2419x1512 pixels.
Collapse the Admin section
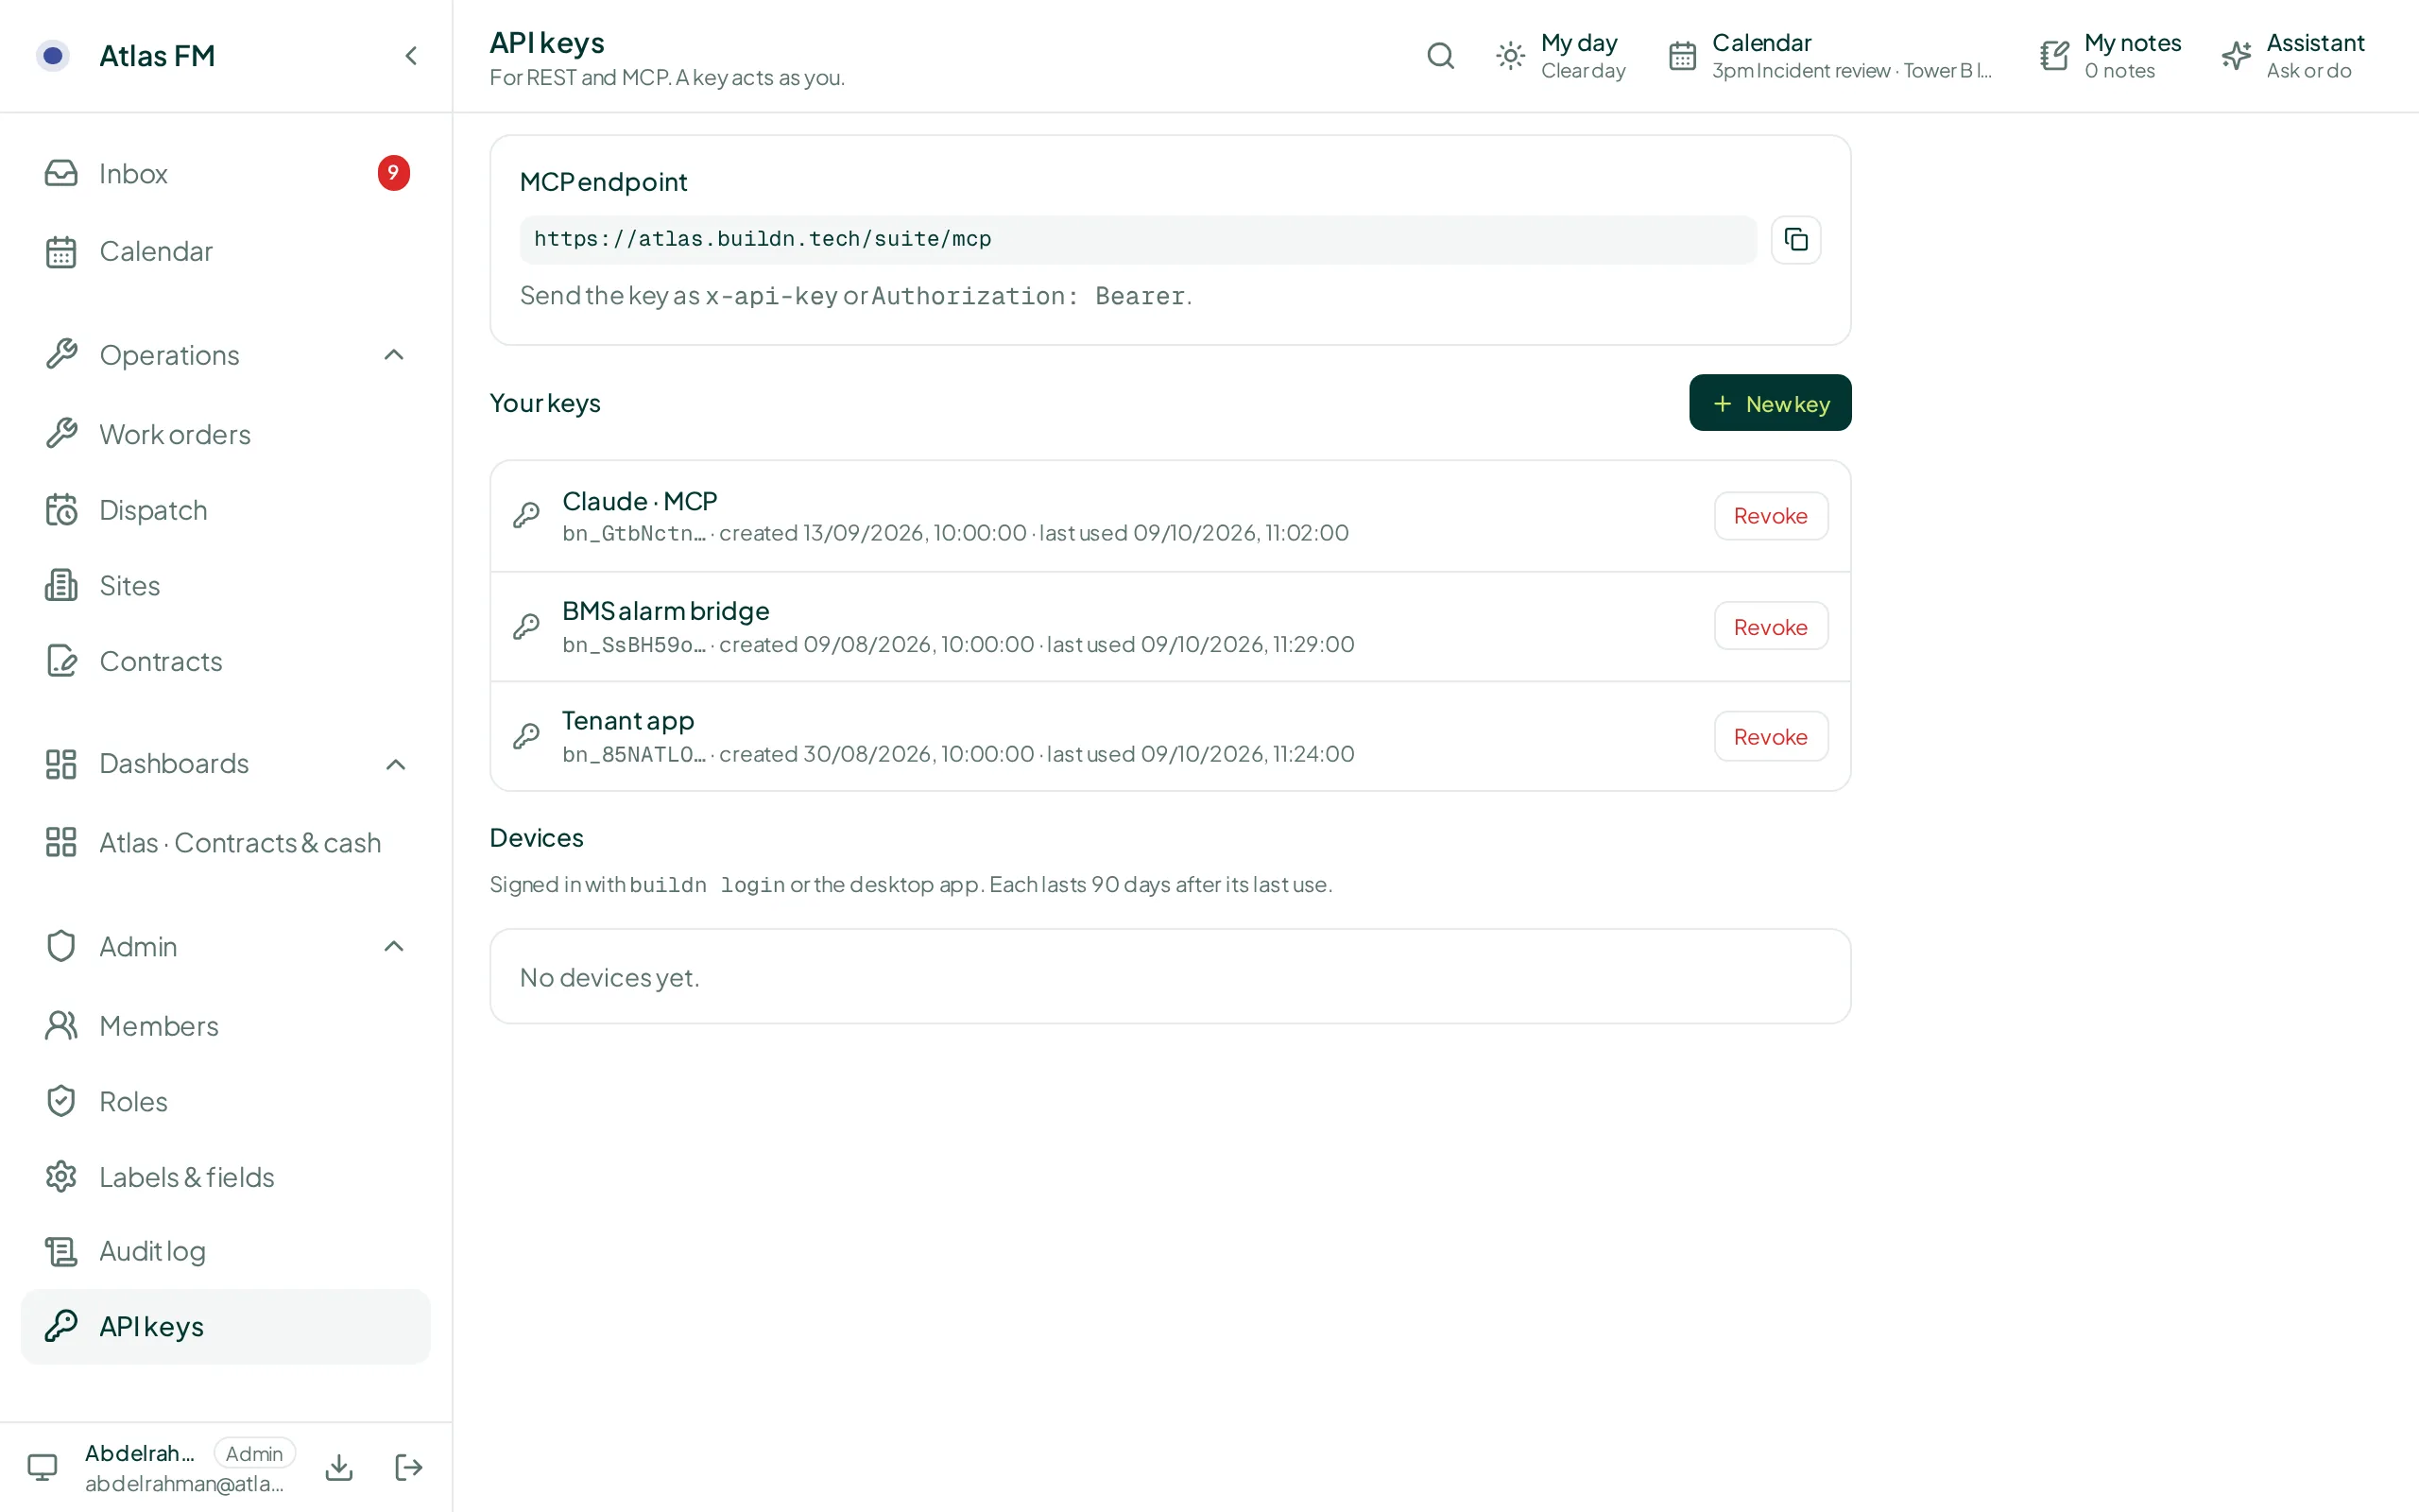click(394, 947)
